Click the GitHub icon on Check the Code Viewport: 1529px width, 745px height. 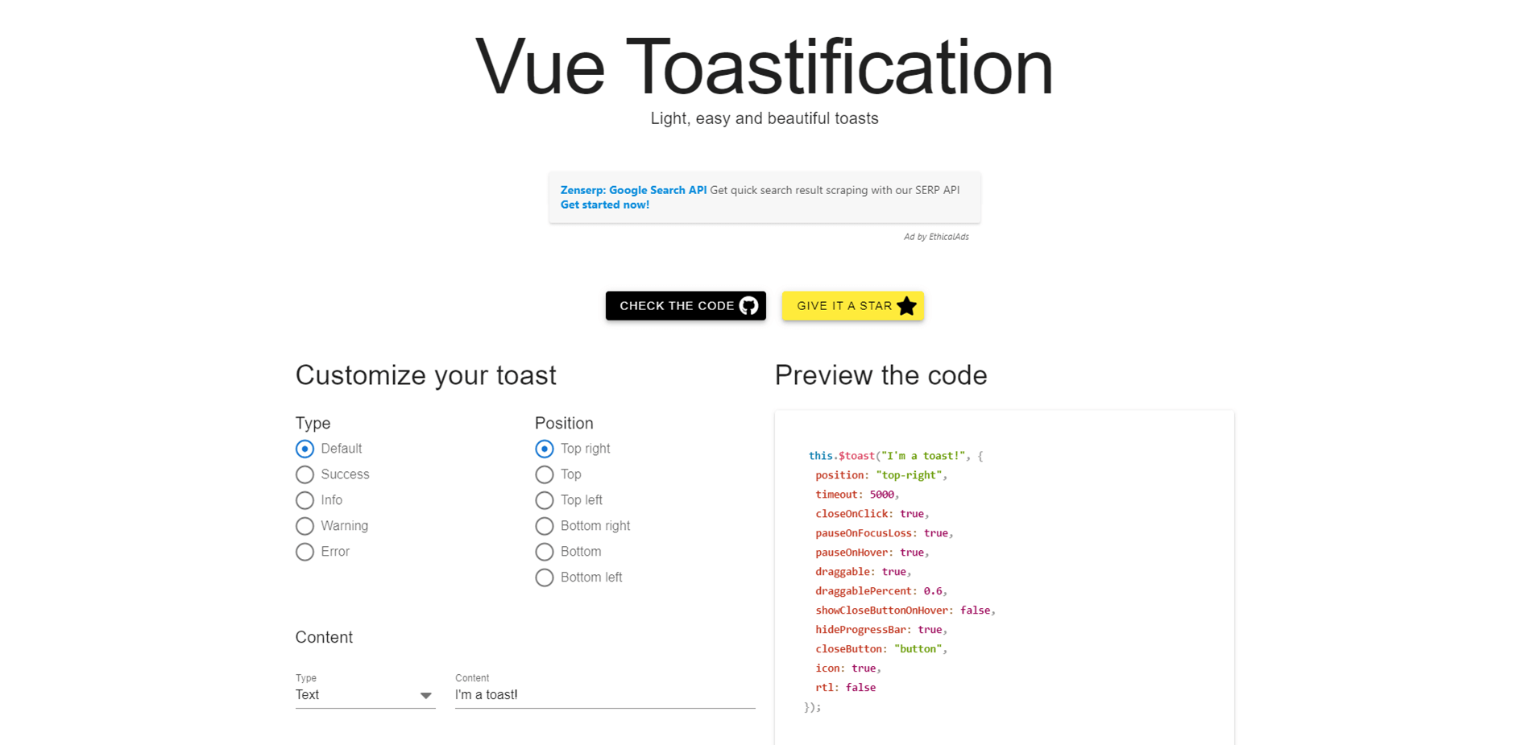(x=748, y=306)
